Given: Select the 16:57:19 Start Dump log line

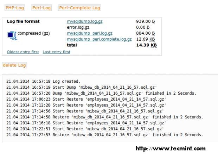Looking at the screenshot, I should (x=81, y=87).
